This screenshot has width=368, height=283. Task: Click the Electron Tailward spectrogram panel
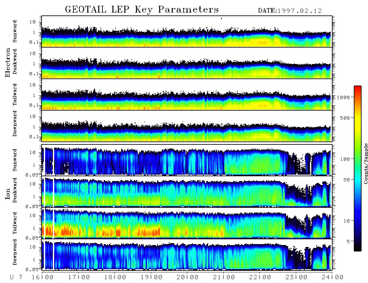(187, 95)
